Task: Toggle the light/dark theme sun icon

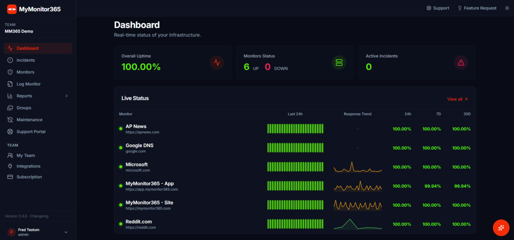Action: pyautogui.click(x=507, y=8)
